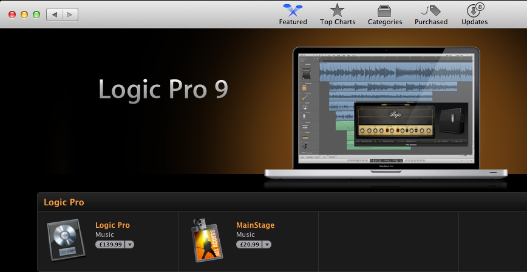Open Updates with 8 pending
The image size is (527, 272).
[474, 14]
